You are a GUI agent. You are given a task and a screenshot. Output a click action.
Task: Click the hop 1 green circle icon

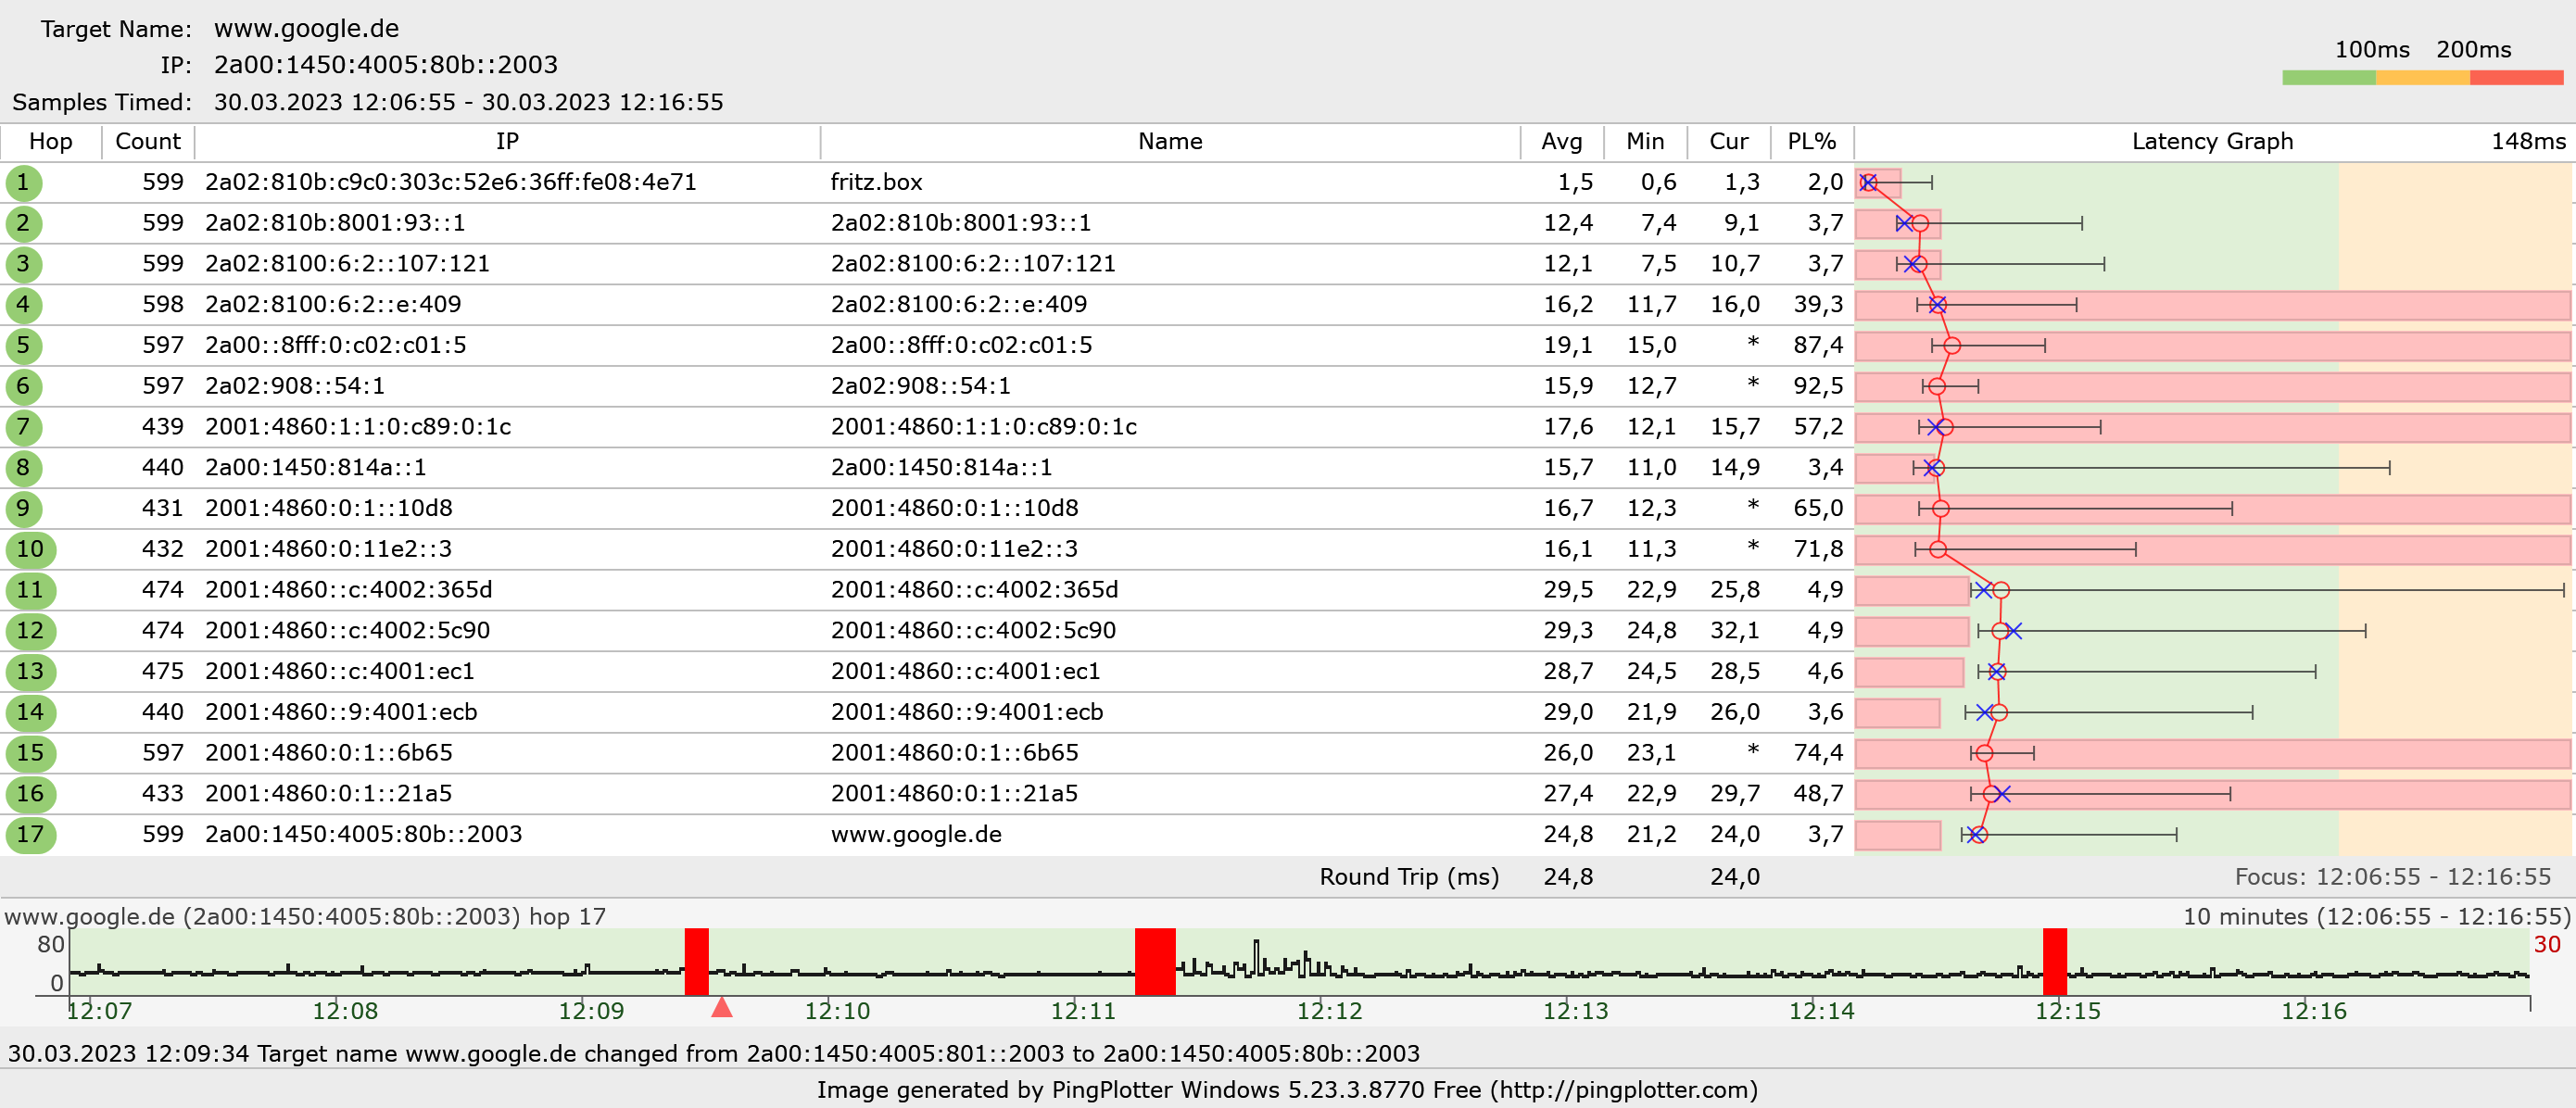click(23, 183)
